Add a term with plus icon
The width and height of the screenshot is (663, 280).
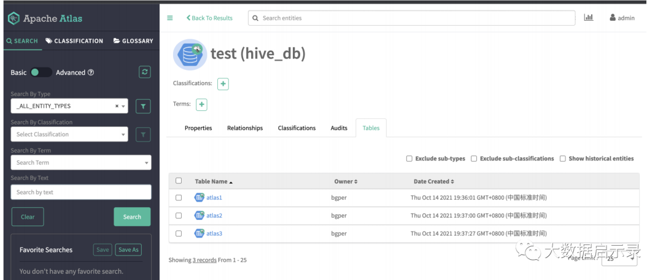pos(201,104)
